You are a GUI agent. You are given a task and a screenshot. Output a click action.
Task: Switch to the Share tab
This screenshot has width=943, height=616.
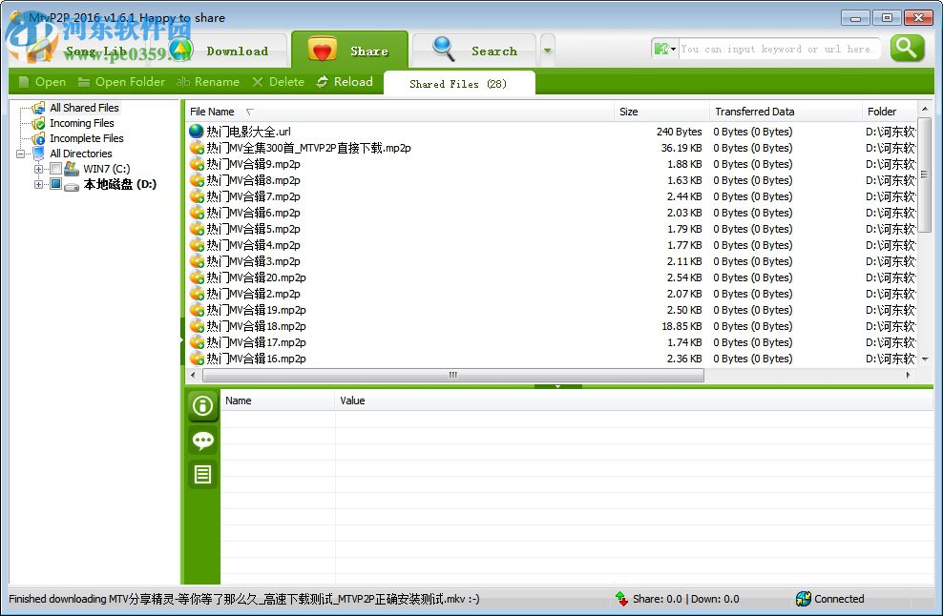(350, 50)
